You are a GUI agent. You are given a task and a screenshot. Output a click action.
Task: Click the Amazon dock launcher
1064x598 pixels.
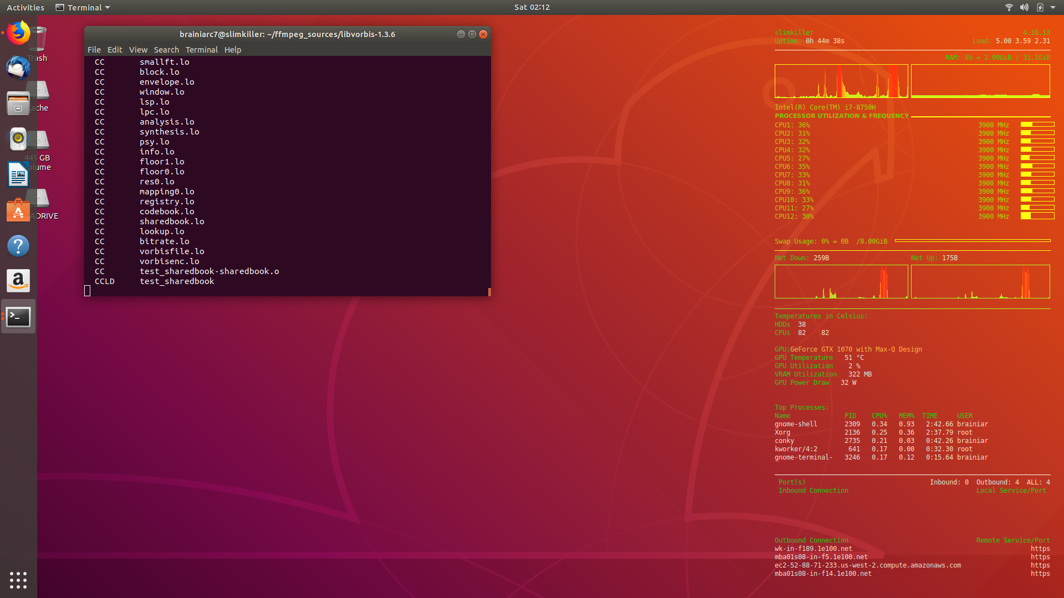18,281
